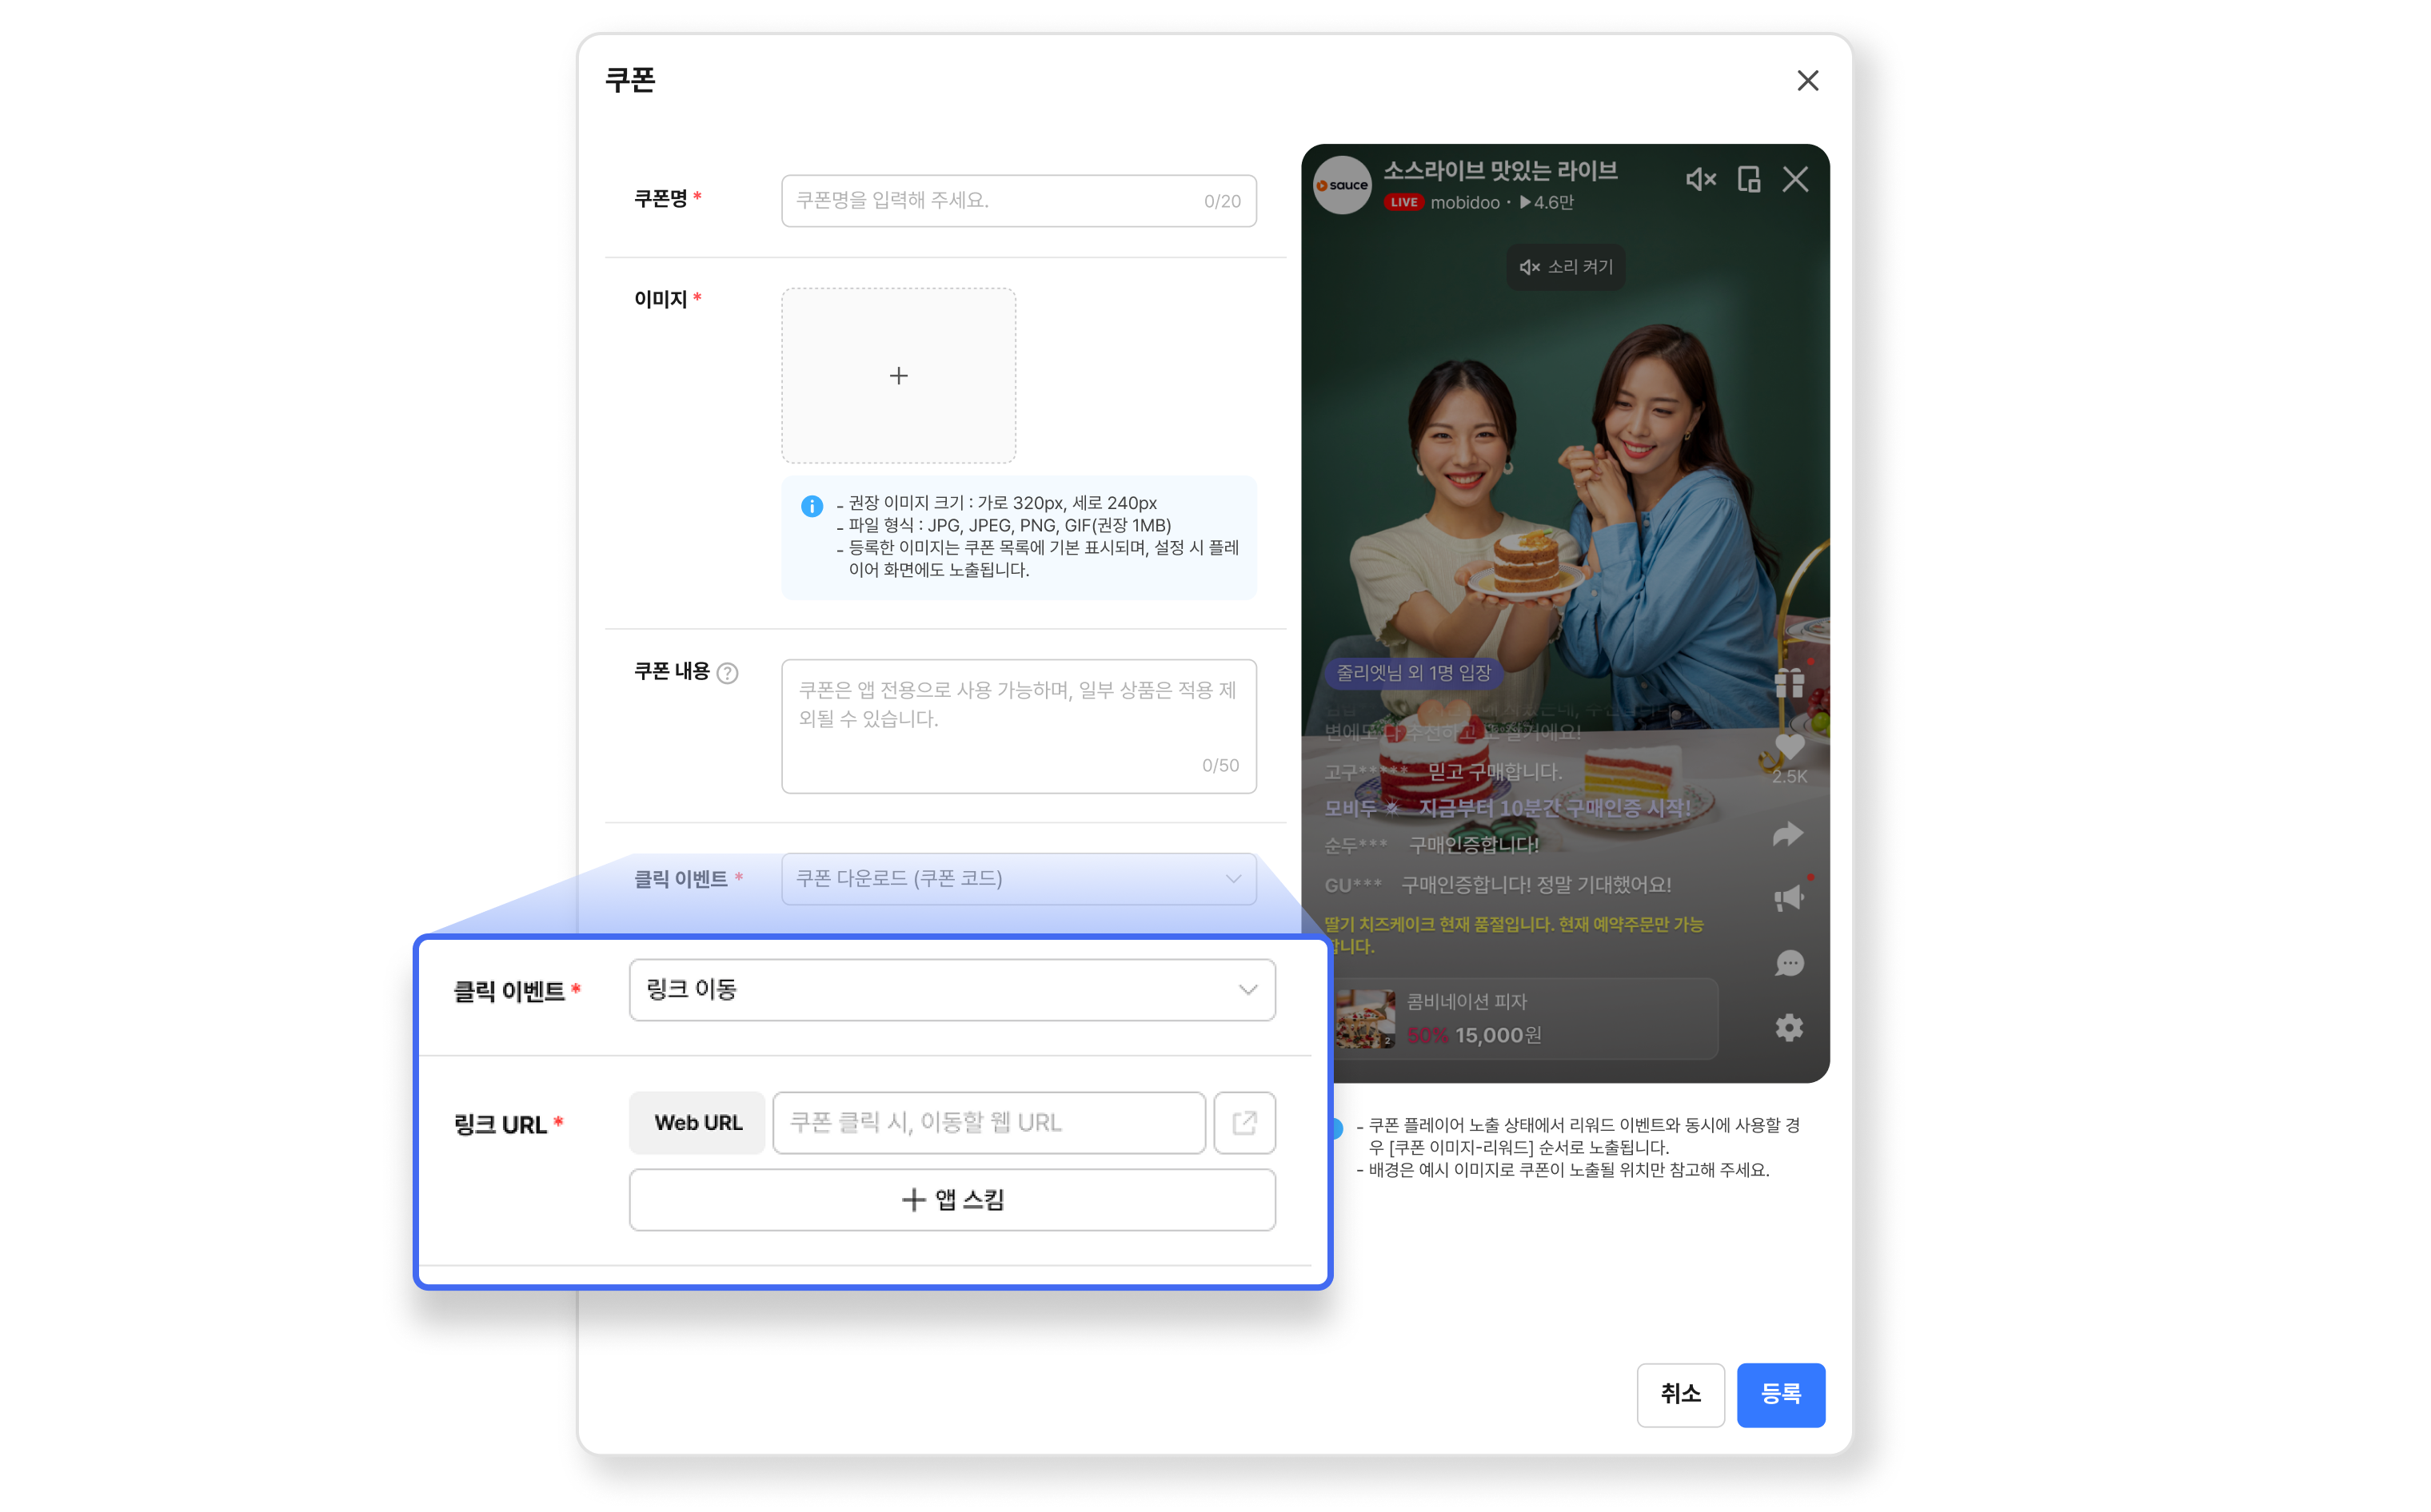
Task: Click the + 앱 스킴 button
Action: (952, 1199)
